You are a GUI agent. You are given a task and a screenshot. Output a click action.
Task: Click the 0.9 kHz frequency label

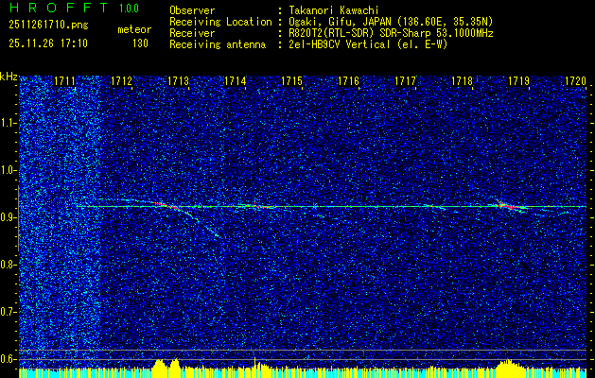point(7,217)
